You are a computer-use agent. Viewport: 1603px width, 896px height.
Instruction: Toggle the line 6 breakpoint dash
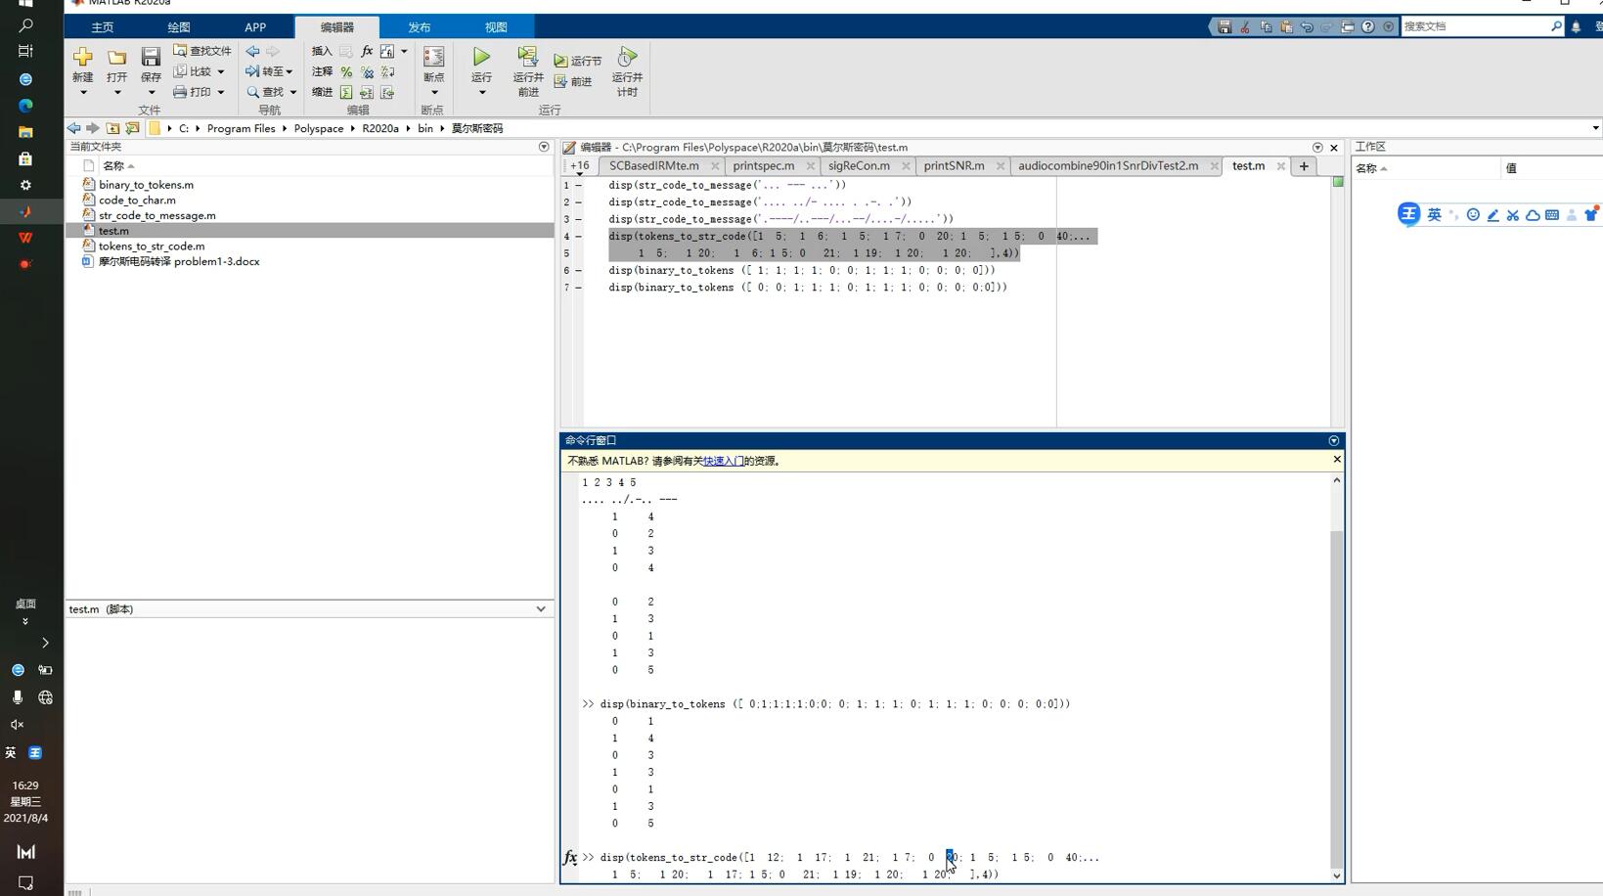578,270
